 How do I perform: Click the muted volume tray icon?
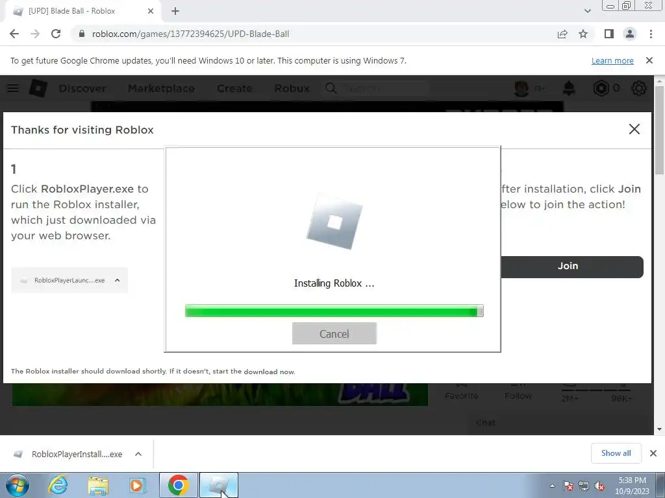tap(599, 486)
